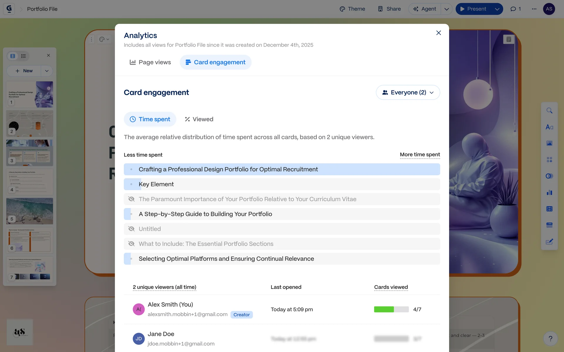The width and height of the screenshot is (564, 352).
Task: Click the comments bubble icon
Action: 516,9
